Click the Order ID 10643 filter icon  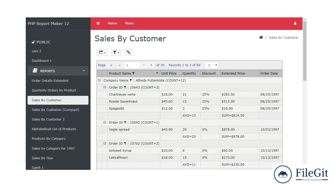(125, 88)
